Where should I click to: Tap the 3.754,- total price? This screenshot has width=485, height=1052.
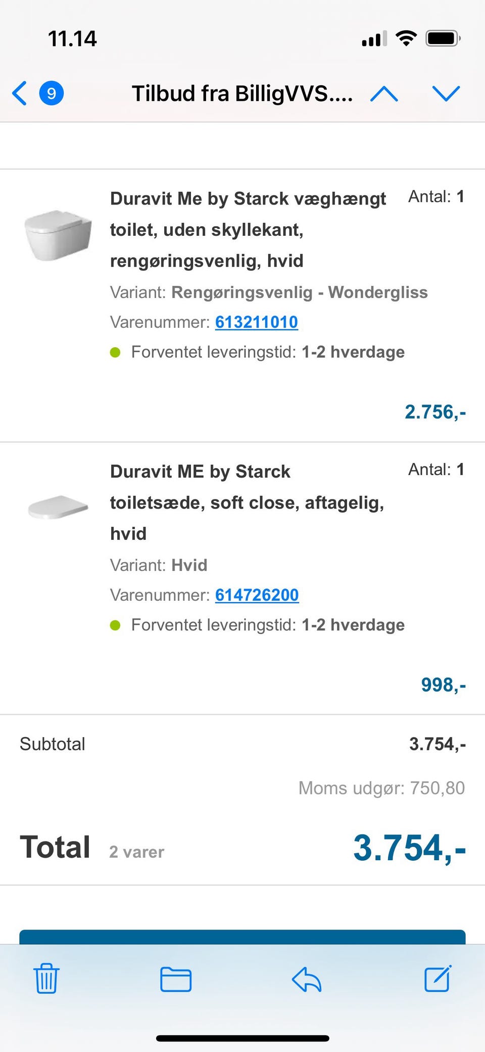tap(409, 848)
